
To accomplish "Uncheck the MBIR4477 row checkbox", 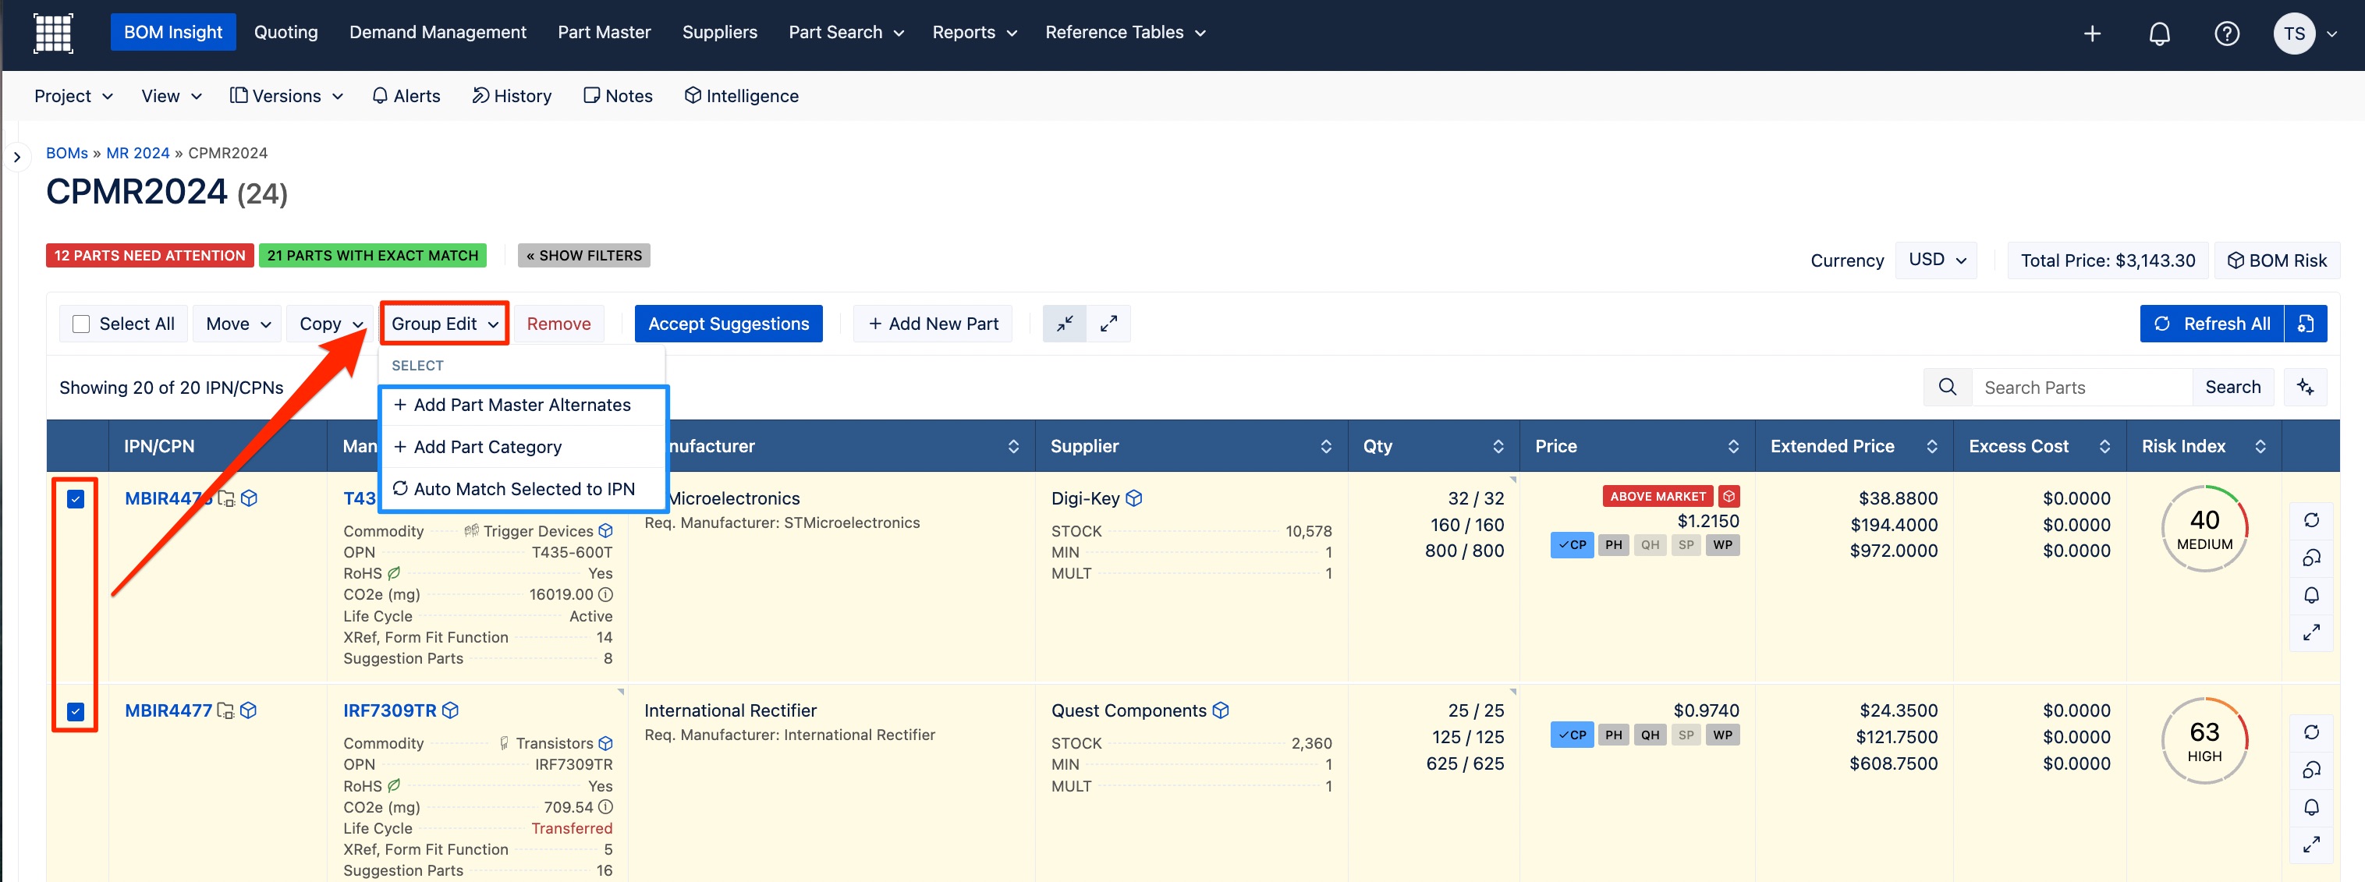I will click(76, 711).
